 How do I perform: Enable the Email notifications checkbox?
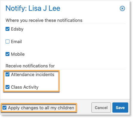[7, 42]
